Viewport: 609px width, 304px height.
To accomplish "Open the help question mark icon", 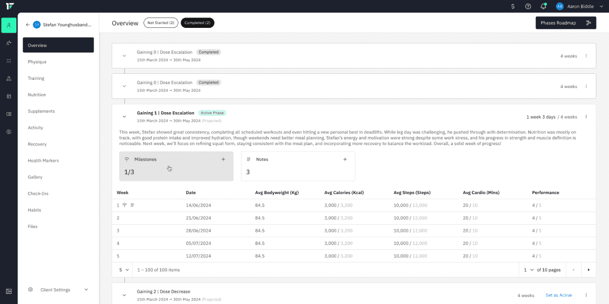I will pyautogui.click(x=528, y=6).
